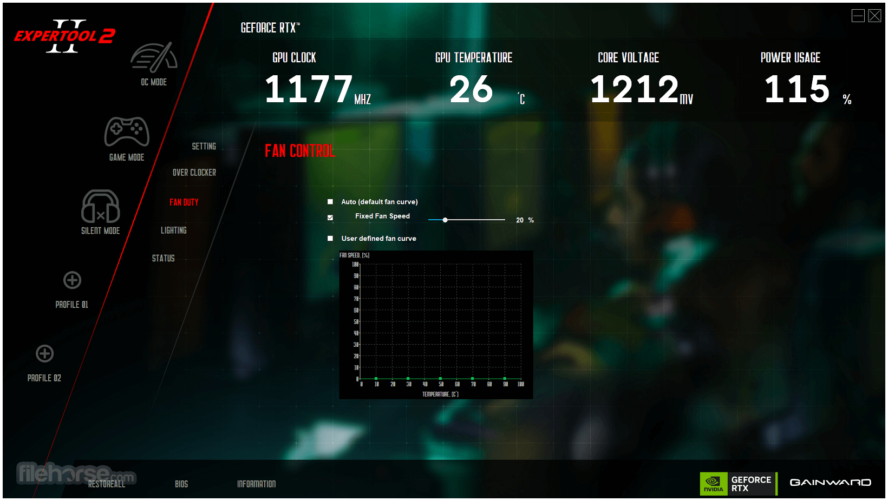Viewport: 888px width, 501px height.
Task: Click the PROFILE 01 label
Action: click(72, 305)
